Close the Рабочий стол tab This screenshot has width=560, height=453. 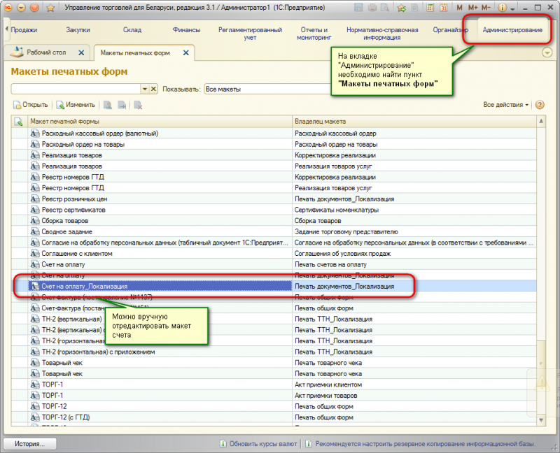(81, 53)
